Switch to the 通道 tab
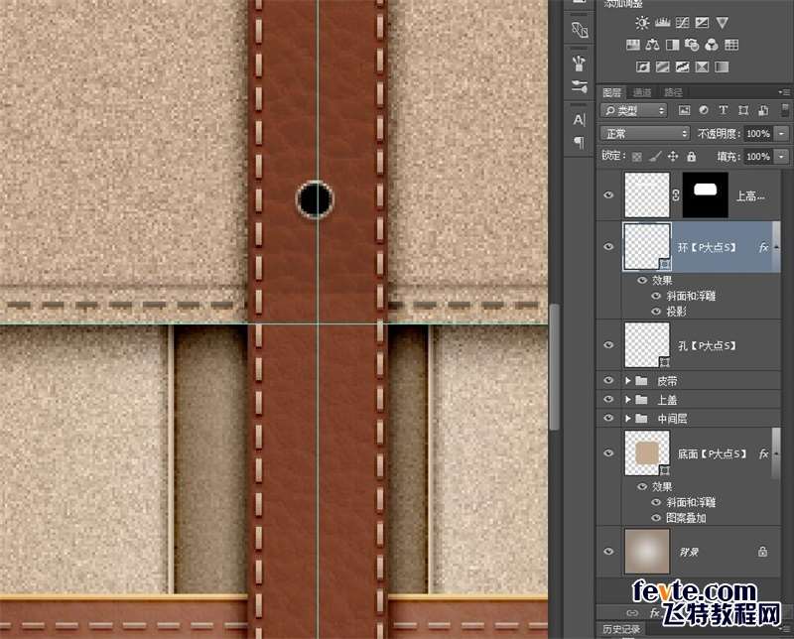 pyautogui.click(x=642, y=92)
